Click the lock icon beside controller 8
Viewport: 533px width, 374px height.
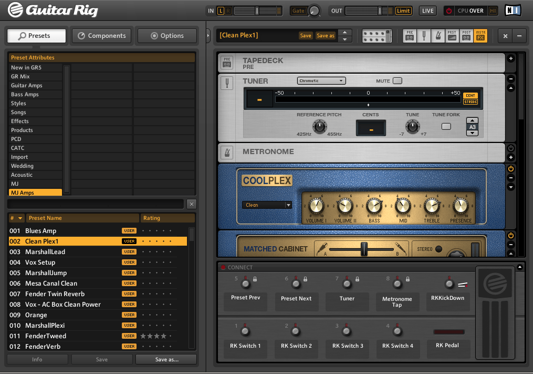coord(407,279)
